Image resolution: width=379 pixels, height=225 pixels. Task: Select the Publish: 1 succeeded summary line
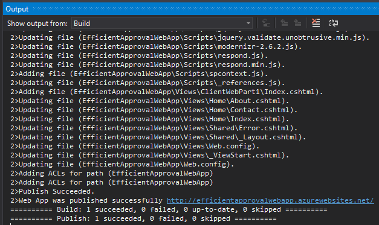point(143,218)
